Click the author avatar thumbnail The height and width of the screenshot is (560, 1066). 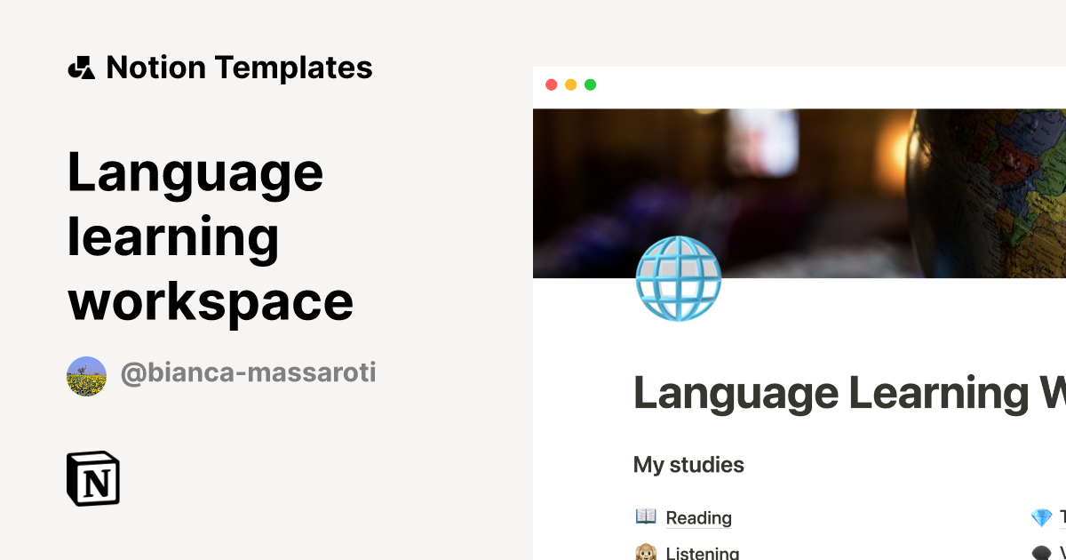(x=86, y=373)
